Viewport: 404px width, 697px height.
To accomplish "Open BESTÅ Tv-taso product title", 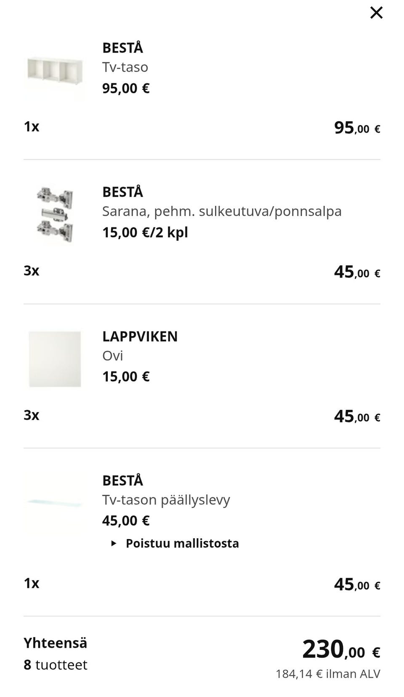I will tap(122, 48).
